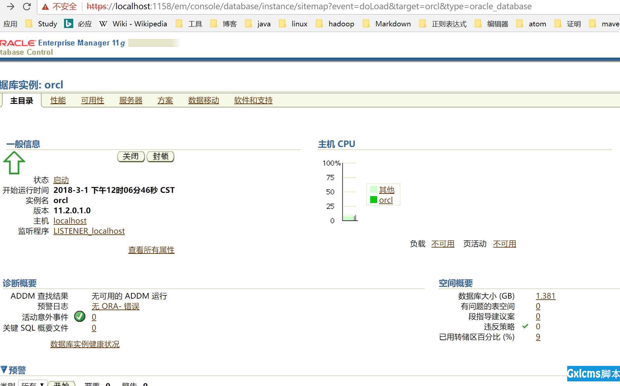This screenshot has width=620, height=386.
Task: Collapse the 预警 section triangle
Action: 4,370
